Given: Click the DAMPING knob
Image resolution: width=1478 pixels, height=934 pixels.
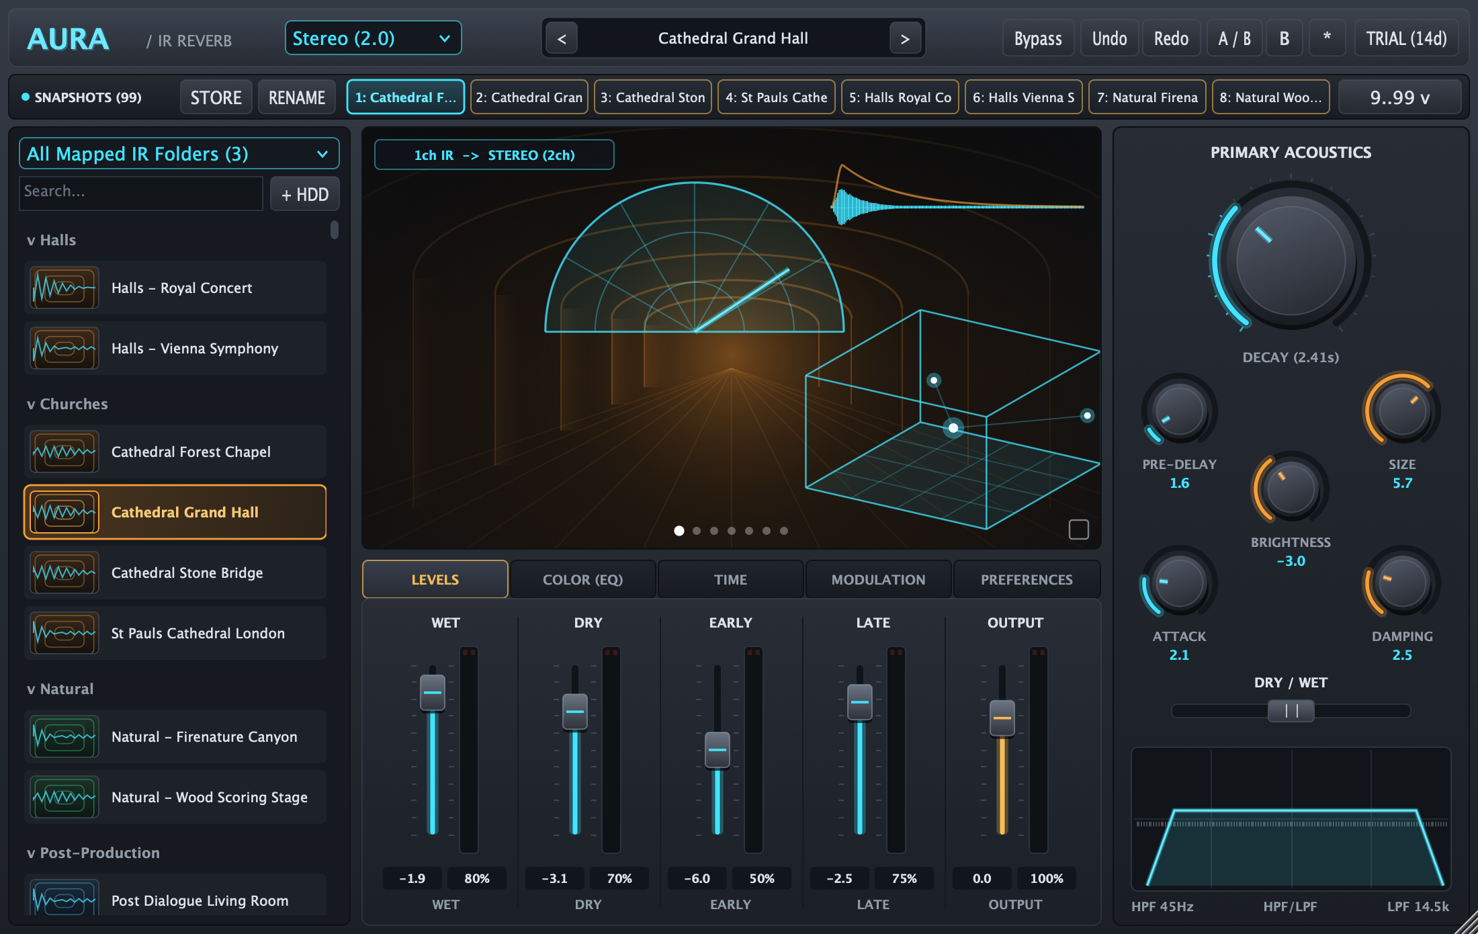Looking at the screenshot, I should click(1401, 583).
